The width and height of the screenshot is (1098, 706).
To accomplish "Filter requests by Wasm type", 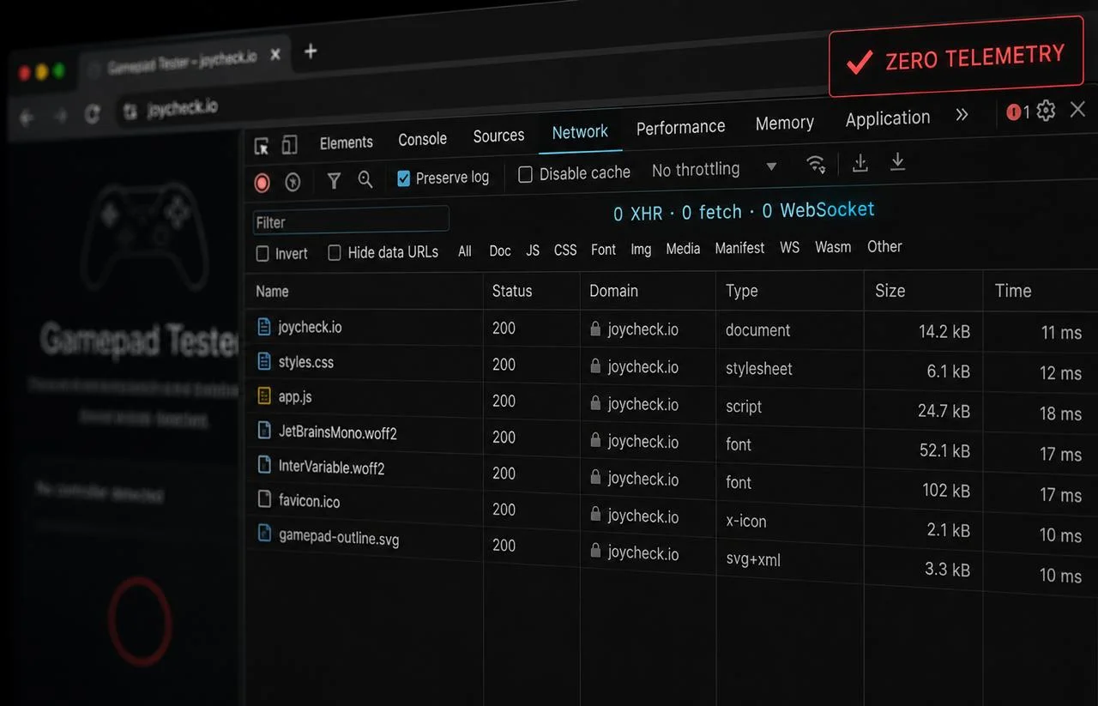I will 833,247.
